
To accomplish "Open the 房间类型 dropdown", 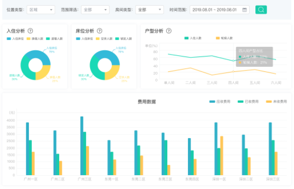I will tap(150, 10).
